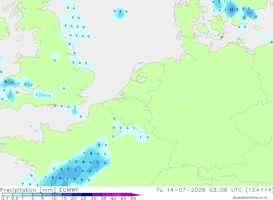Click the 2–5 mm legend swatch
Viewport: 273px width, 200px height.
coord(37,195)
